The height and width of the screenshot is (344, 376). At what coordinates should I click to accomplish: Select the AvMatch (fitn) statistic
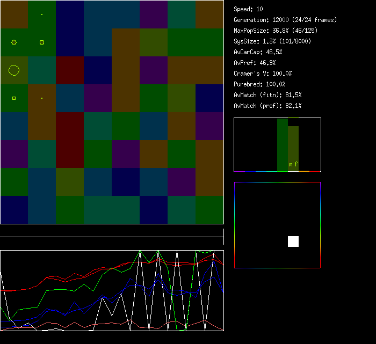pyautogui.click(x=267, y=95)
